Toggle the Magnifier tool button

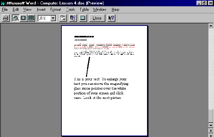click(16, 18)
